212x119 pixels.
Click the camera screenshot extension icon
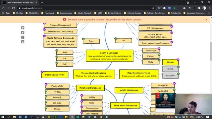[x=184, y=8]
